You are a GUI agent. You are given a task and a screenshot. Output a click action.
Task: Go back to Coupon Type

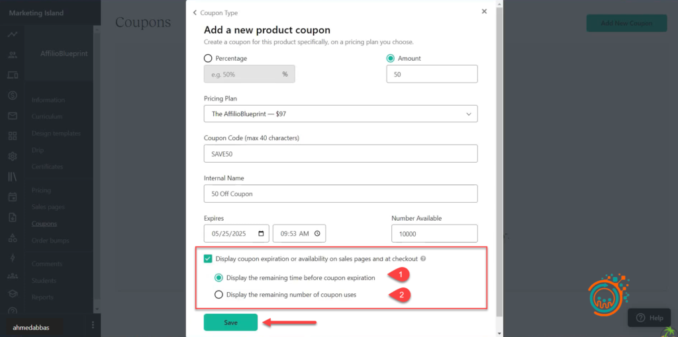point(215,13)
